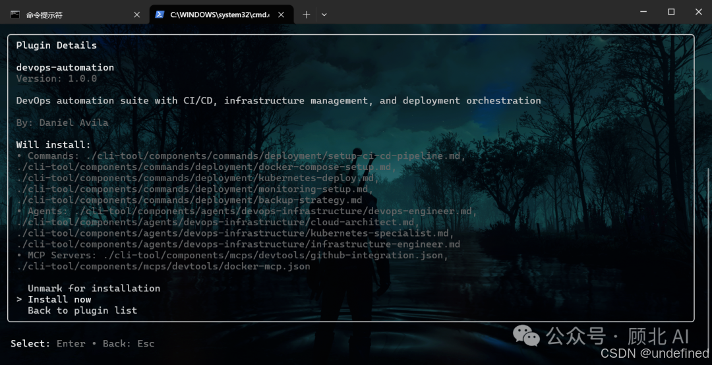Viewport: 712px width, 365px height.
Task: Open a new terminal tab
Action: coord(307,14)
